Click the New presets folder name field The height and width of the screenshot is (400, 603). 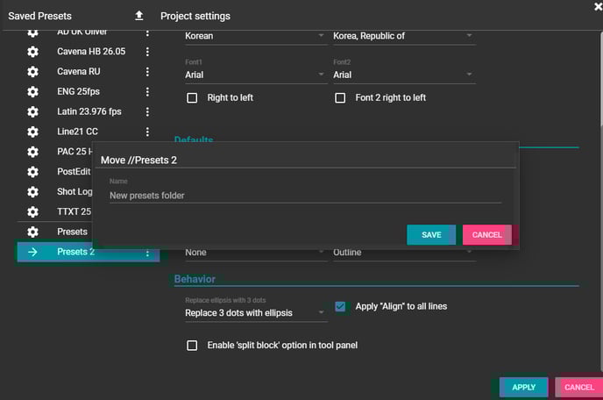305,196
